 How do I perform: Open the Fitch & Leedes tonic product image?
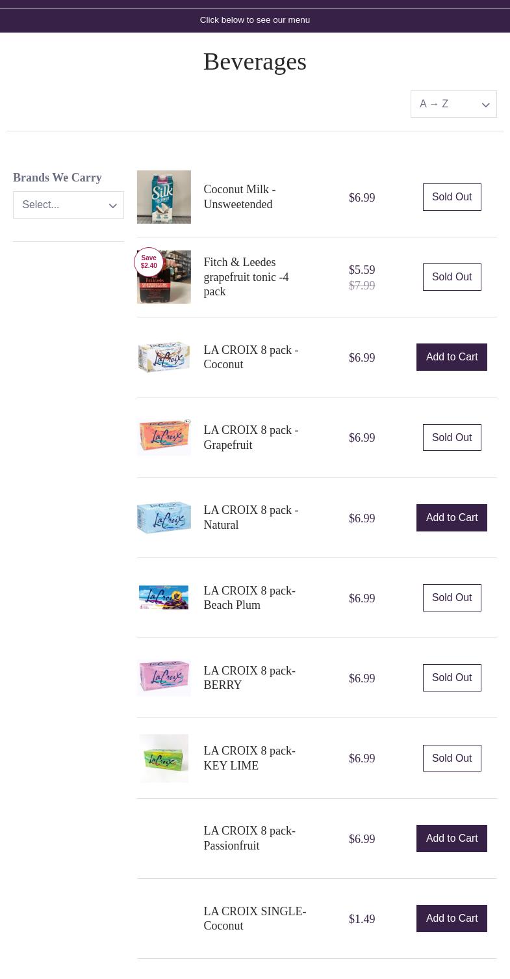[164, 277]
